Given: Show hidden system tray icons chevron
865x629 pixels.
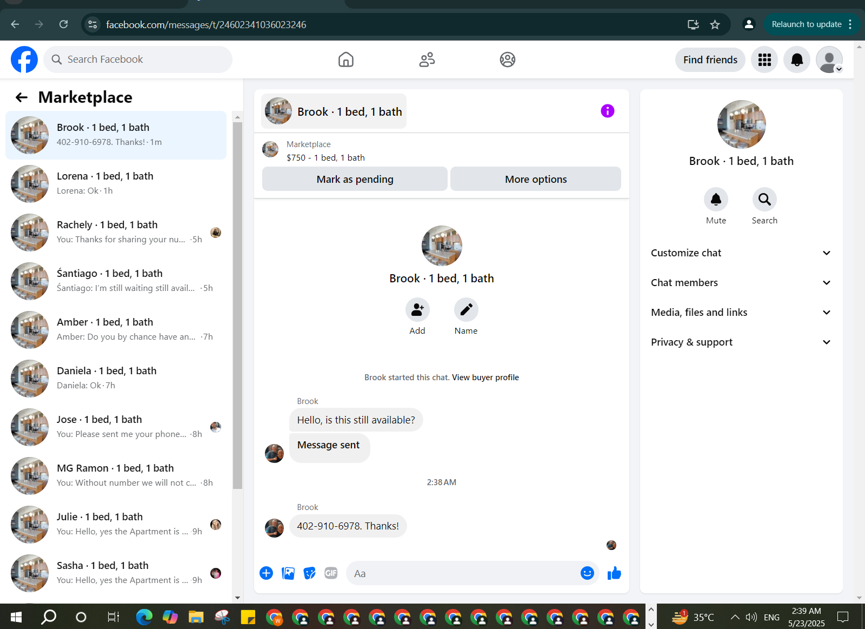Looking at the screenshot, I should click(x=735, y=617).
